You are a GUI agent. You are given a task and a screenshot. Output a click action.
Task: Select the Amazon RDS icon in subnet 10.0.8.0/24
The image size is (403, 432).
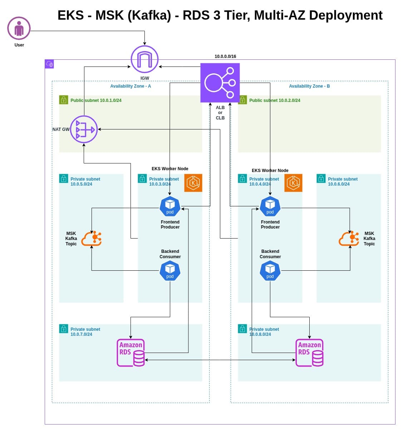click(310, 353)
